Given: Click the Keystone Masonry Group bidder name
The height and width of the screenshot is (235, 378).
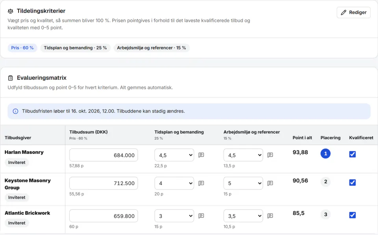Looking at the screenshot, I should coord(28,184).
